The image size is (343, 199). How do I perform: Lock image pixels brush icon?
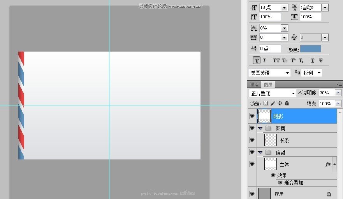pyautogui.click(x=273, y=103)
